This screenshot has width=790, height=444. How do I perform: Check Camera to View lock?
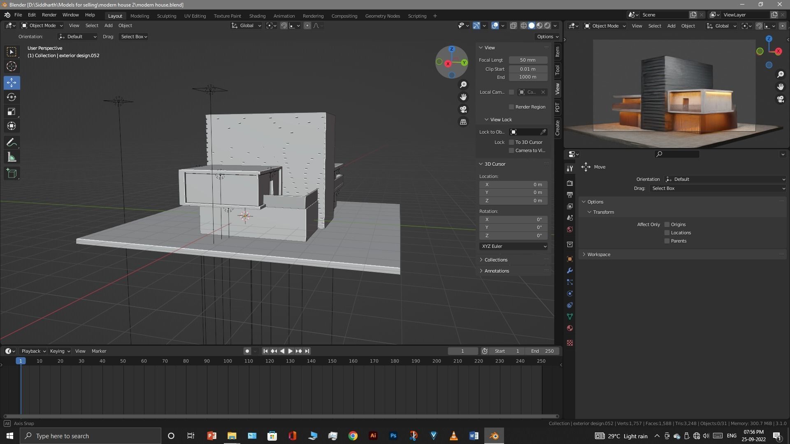pyautogui.click(x=511, y=150)
